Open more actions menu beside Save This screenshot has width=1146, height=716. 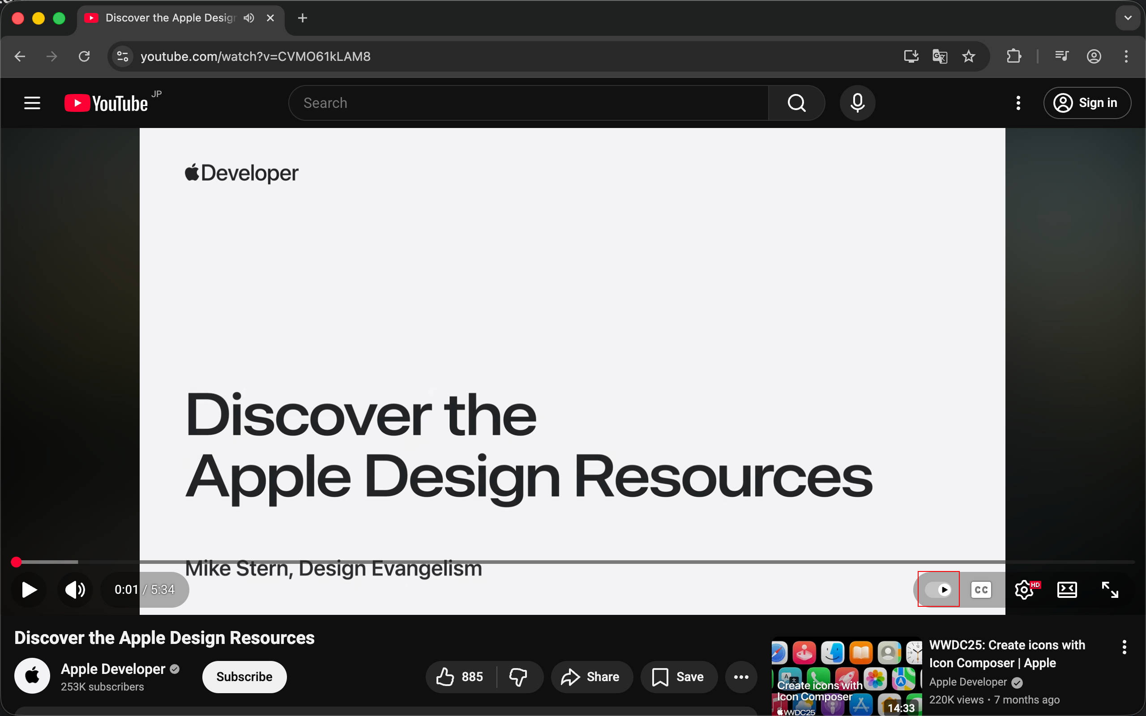(x=741, y=677)
